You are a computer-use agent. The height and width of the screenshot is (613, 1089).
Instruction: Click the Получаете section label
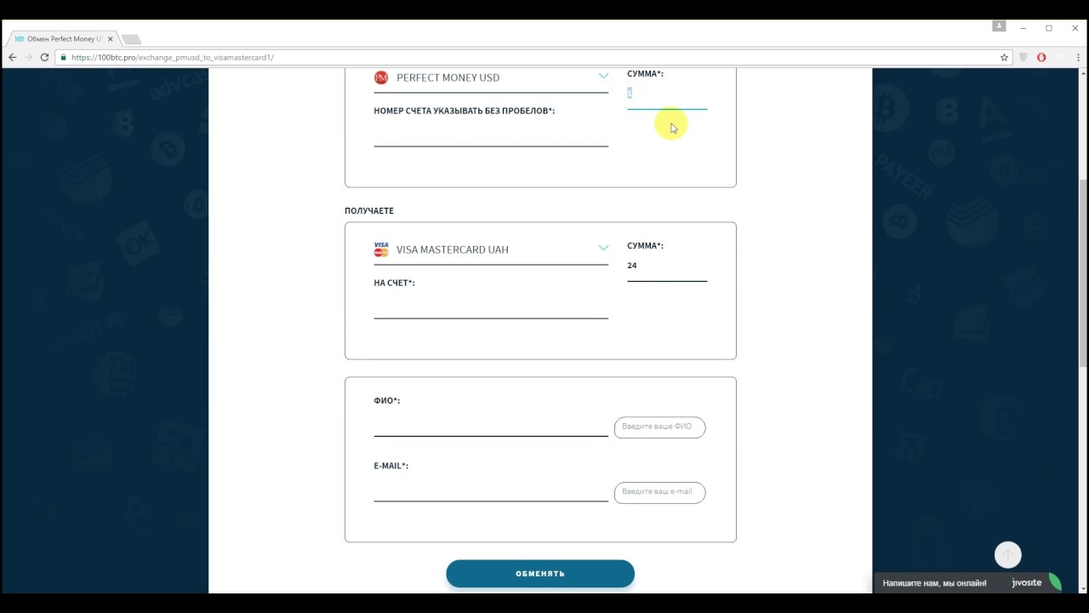pos(369,210)
